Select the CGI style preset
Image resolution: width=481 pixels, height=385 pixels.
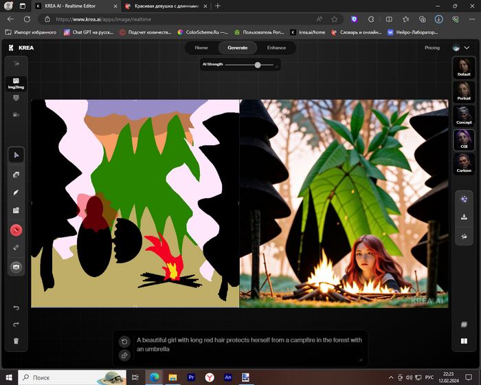[x=464, y=140]
